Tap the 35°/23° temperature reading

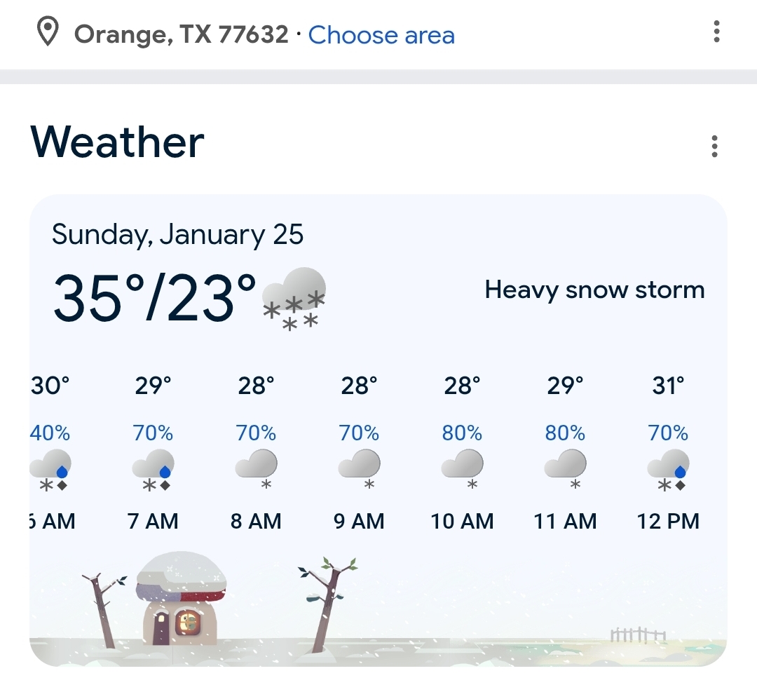[x=155, y=298]
